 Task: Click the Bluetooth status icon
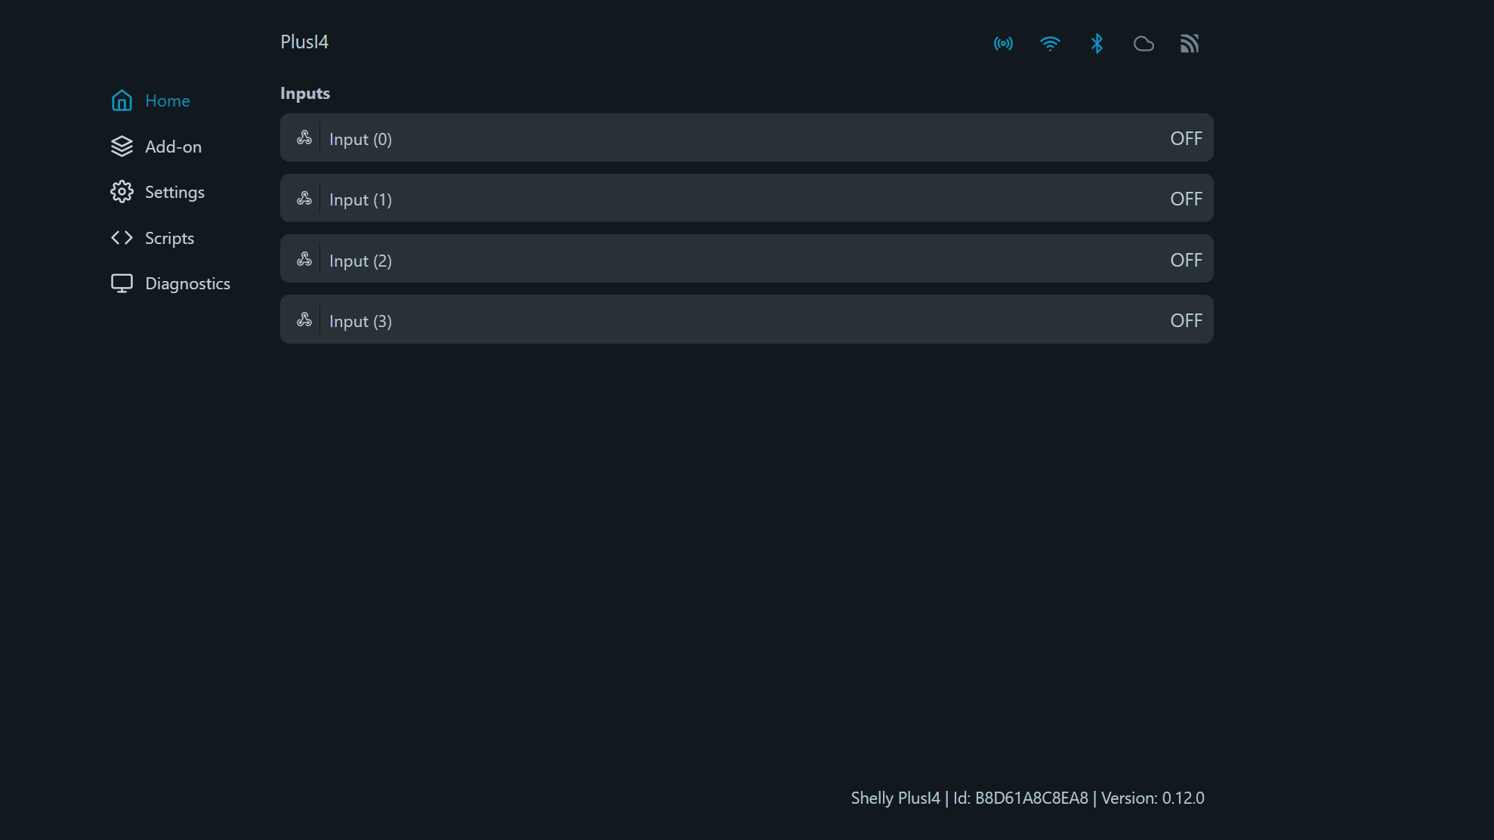[1097, 43]
